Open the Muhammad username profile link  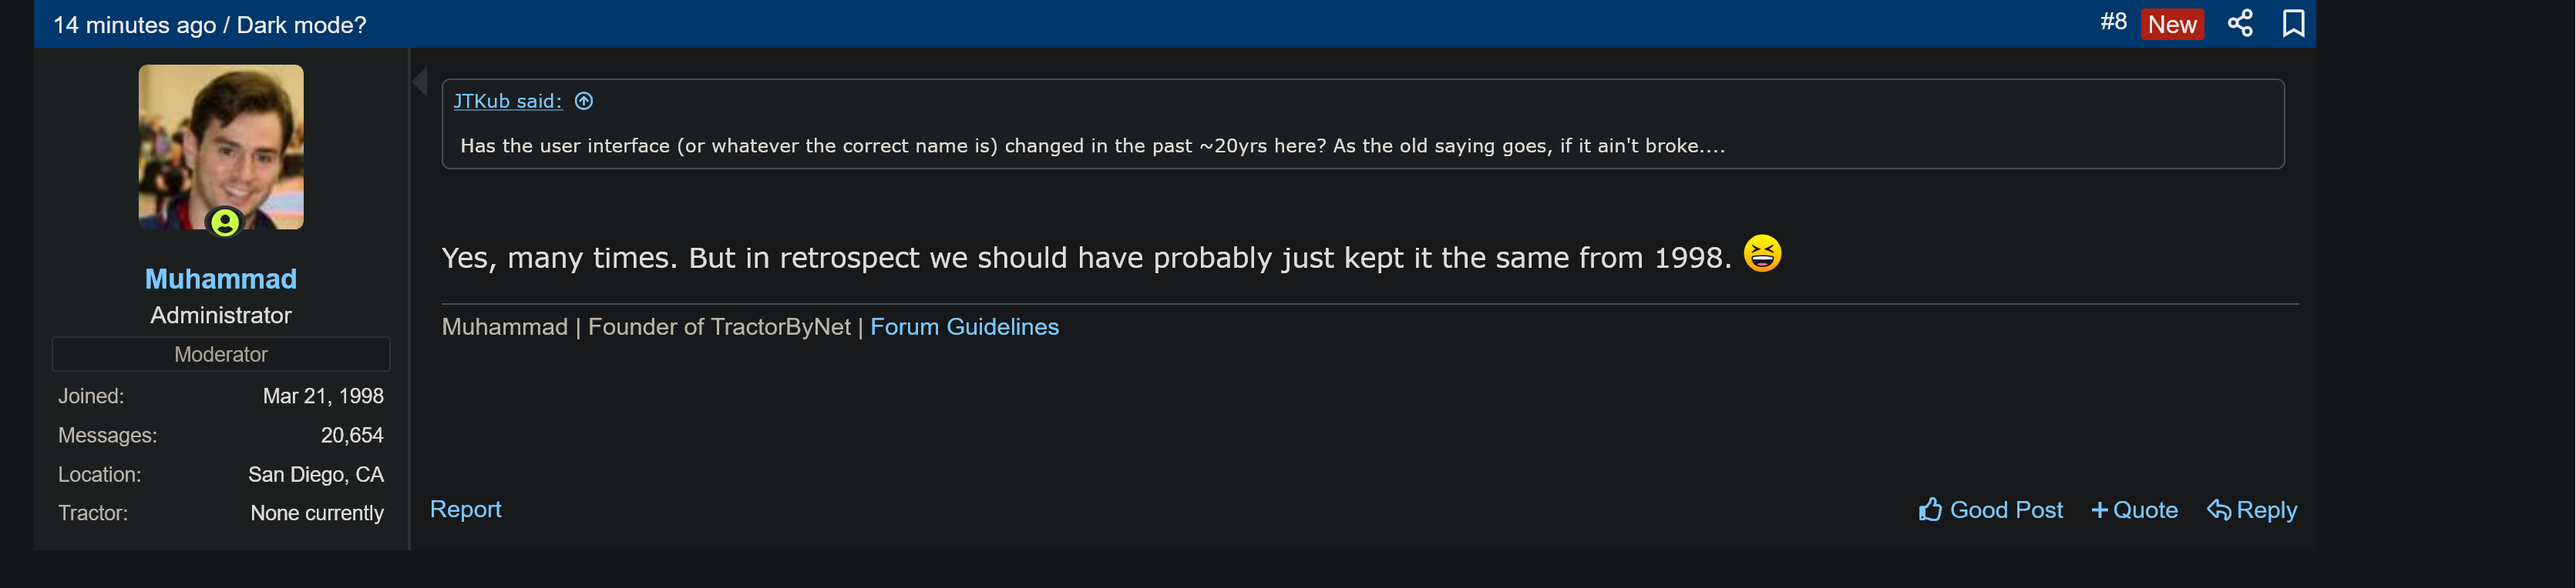tap(221, 279)
